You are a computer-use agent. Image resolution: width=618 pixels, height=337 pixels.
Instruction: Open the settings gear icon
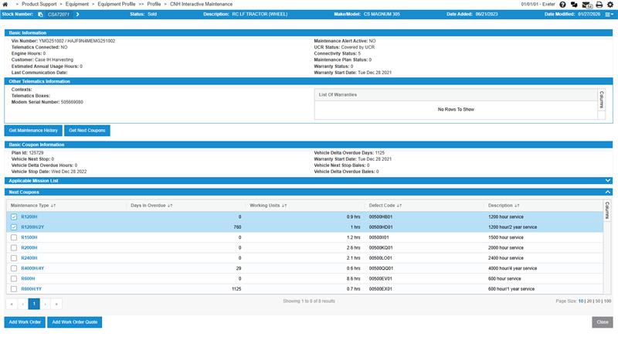point(610,5)
